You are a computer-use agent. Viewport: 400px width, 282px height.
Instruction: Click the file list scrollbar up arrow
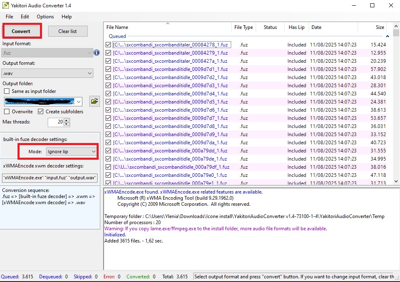(x=396, y=26)
